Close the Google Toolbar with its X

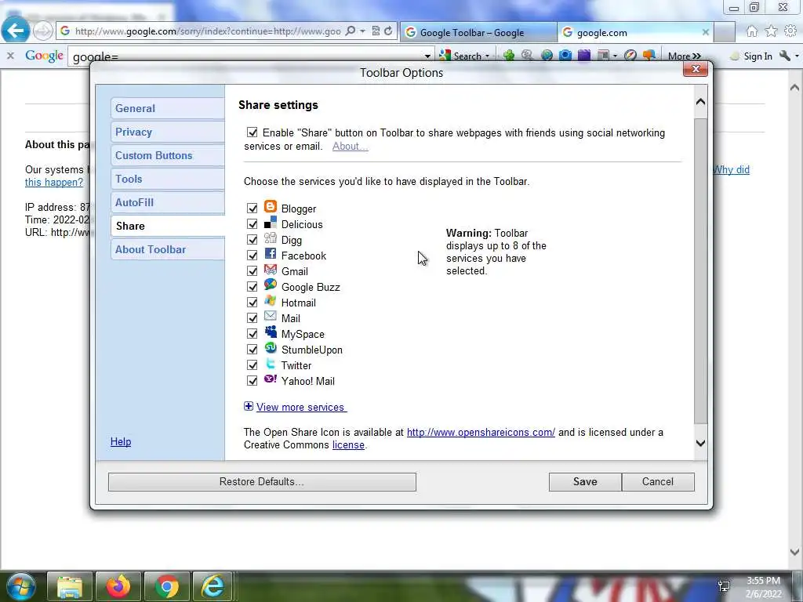click(10, 56)
